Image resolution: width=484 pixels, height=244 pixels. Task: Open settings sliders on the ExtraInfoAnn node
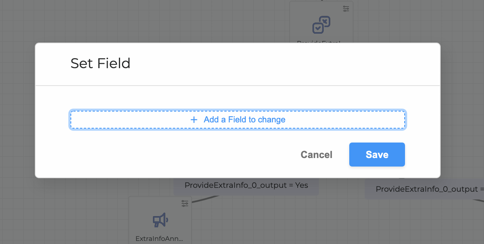pyautogui.click(x=185, y=203)
